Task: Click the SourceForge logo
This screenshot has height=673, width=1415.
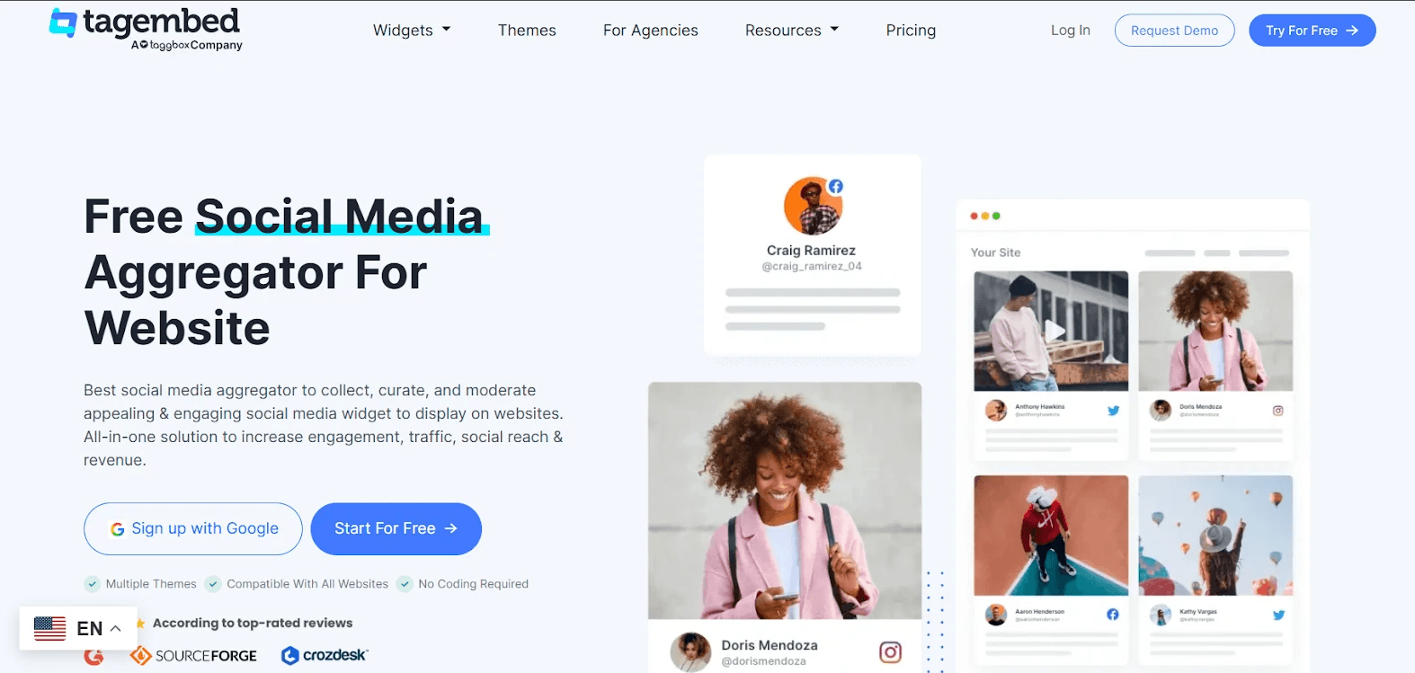Action: click(194, 656)
